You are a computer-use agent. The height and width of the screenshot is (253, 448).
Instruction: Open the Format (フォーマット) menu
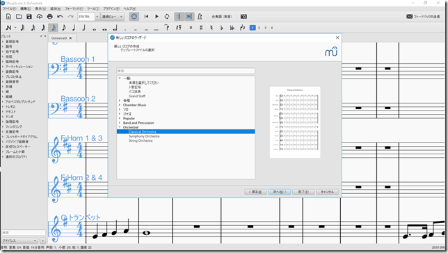(74, 9)
